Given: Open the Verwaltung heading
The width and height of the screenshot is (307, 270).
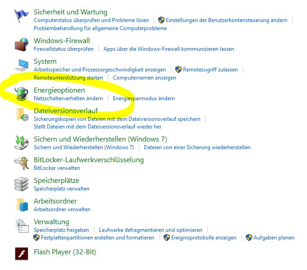Looking at the screenshot, I should (51, 222).
